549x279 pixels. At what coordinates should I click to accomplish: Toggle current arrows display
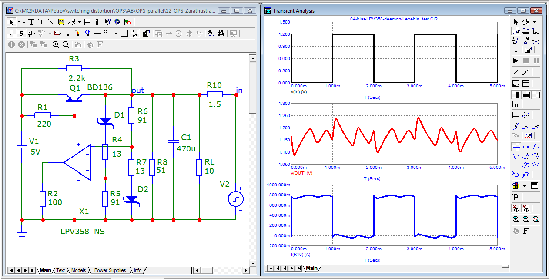(x=67, y=34)
